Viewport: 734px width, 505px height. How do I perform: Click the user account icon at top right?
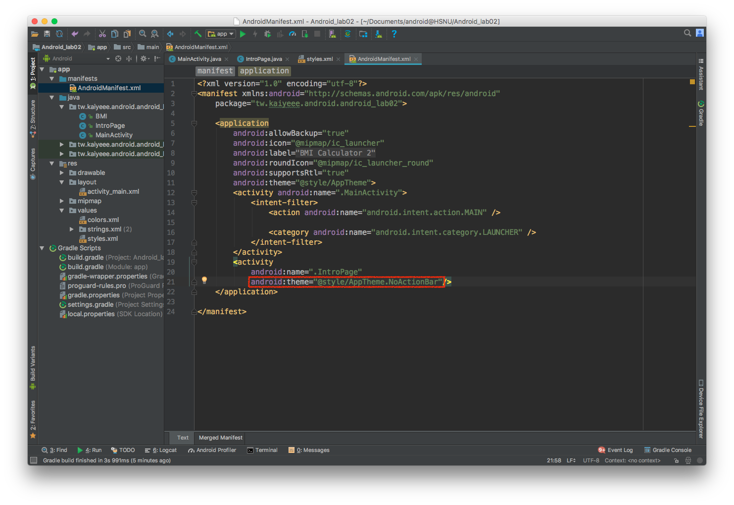point(700,33)
